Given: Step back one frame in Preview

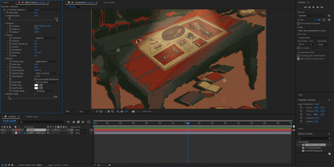Looking at the screenshot, I should (x=309, y=7).
